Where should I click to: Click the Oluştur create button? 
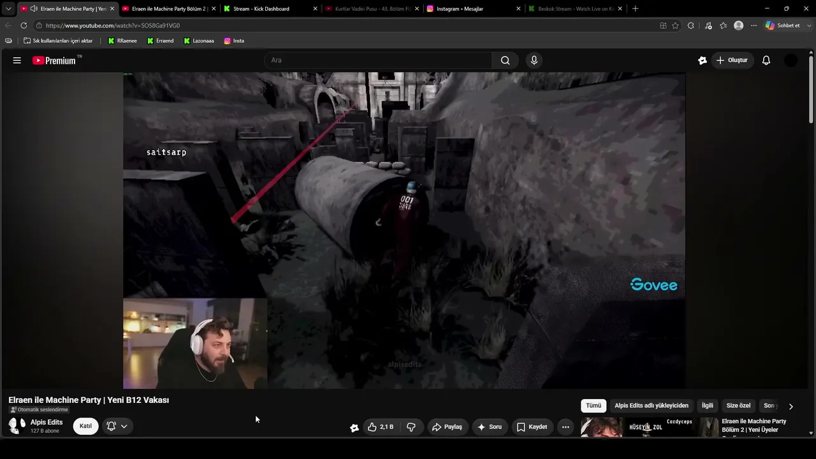(732, 60)
